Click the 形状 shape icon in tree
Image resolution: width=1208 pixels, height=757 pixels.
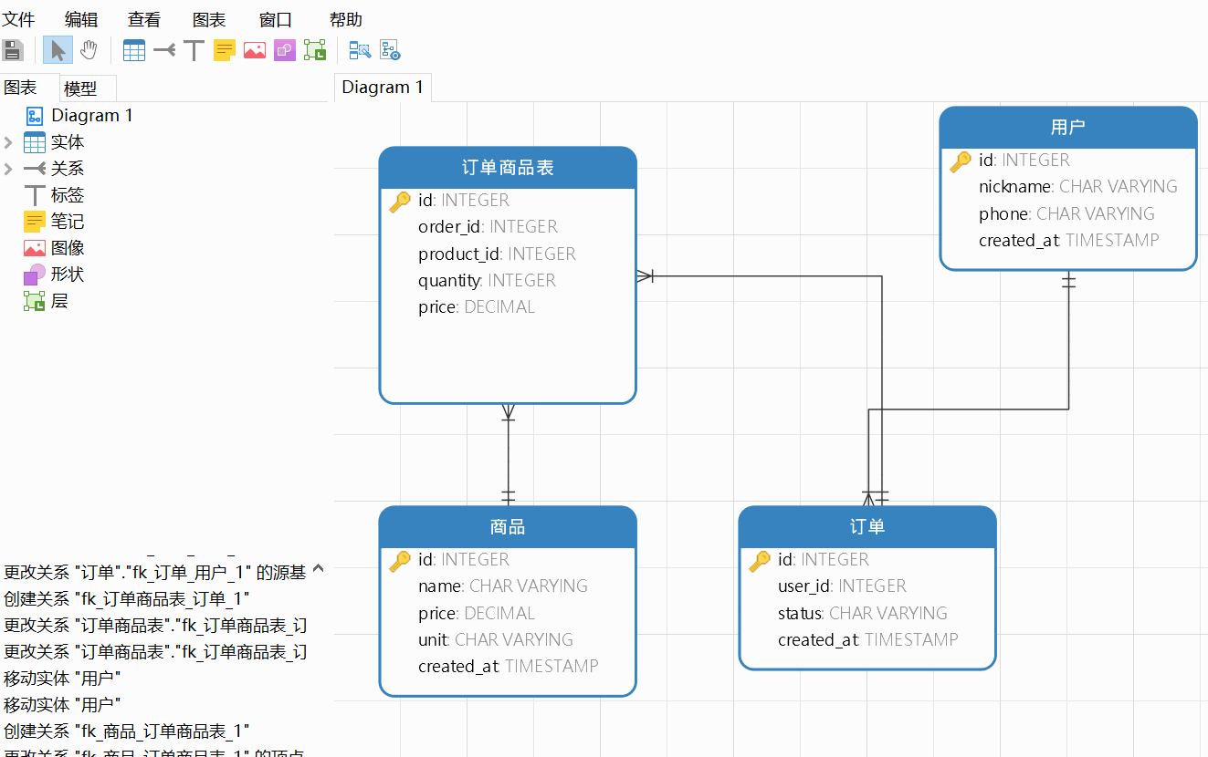35,275
